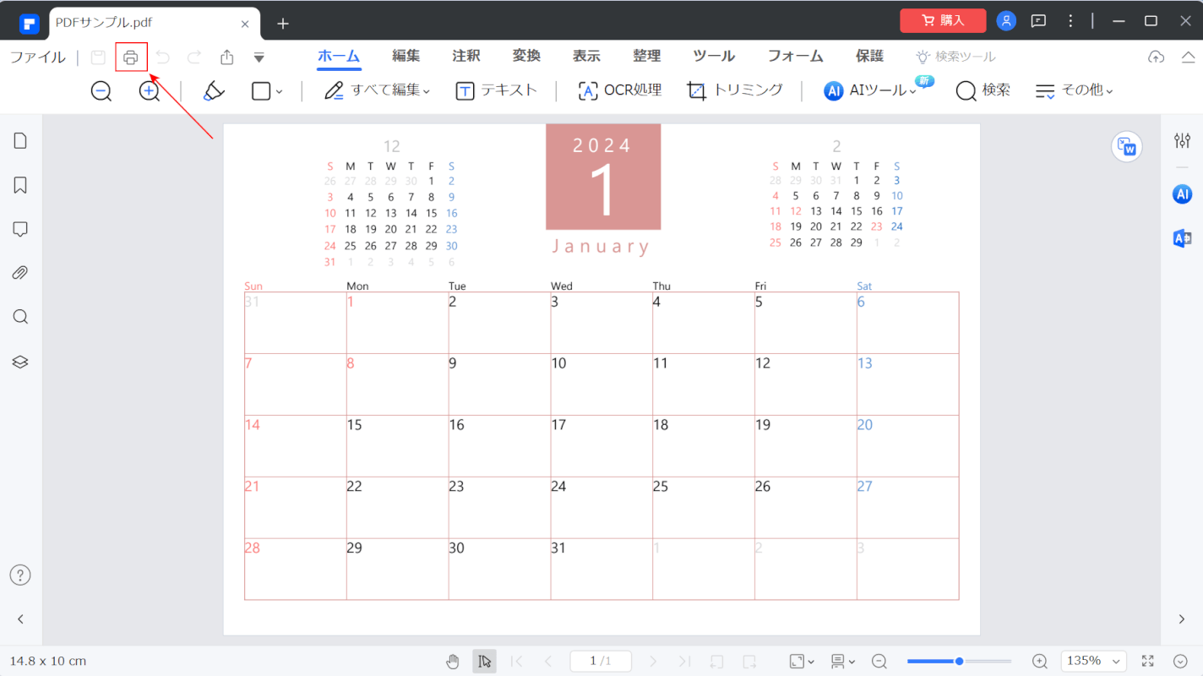Open the 135% zoom level dropdown
The height and width of the screenshot is (676, 1203).
pos(1095,661)
